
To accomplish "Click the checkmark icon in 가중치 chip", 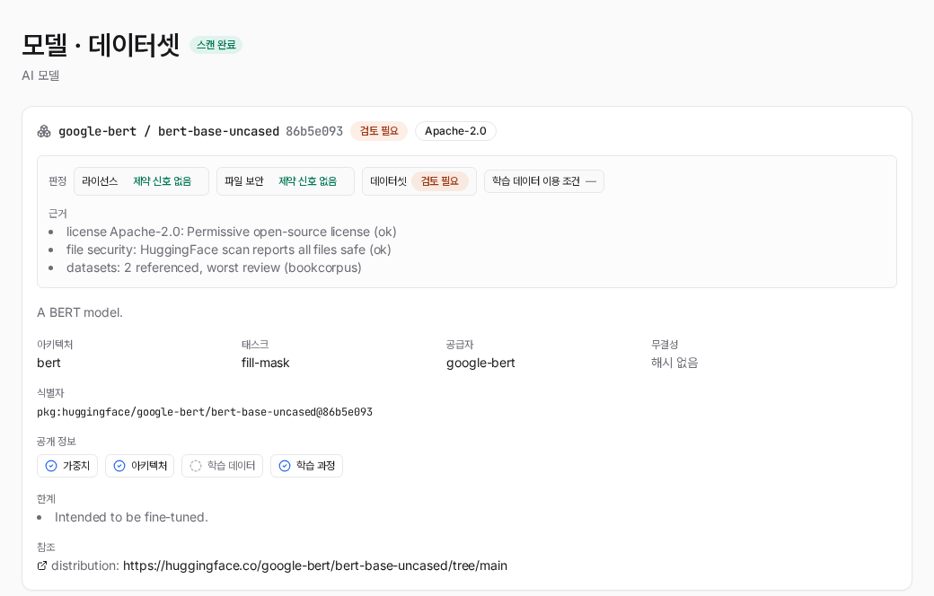I will pos(51,466).
